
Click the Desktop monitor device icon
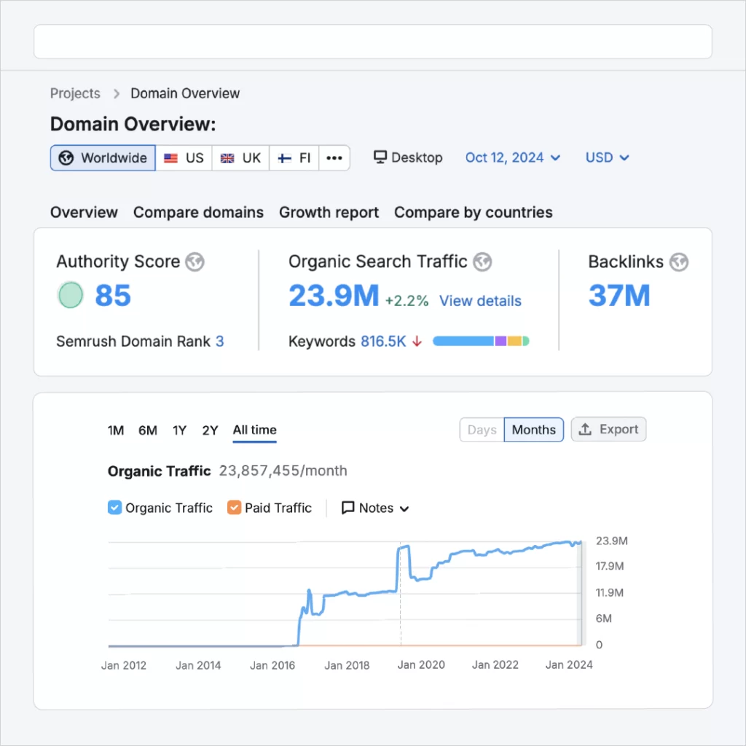tap(380, 157)
